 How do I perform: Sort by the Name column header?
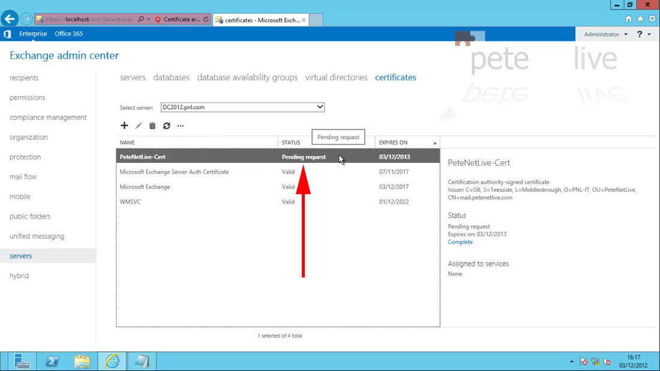[197, 143]
